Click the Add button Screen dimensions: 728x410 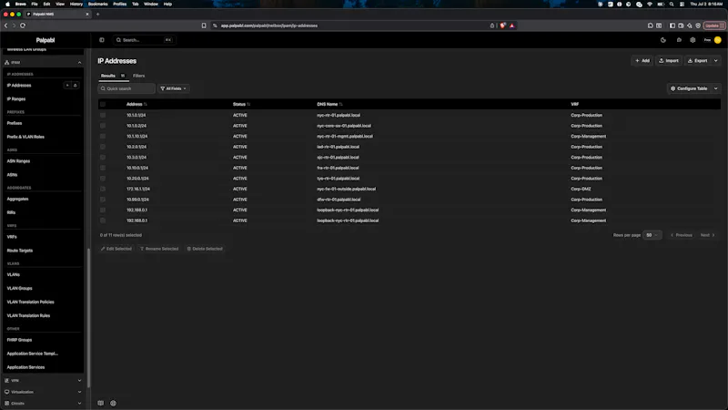click(x=642, y=60)
